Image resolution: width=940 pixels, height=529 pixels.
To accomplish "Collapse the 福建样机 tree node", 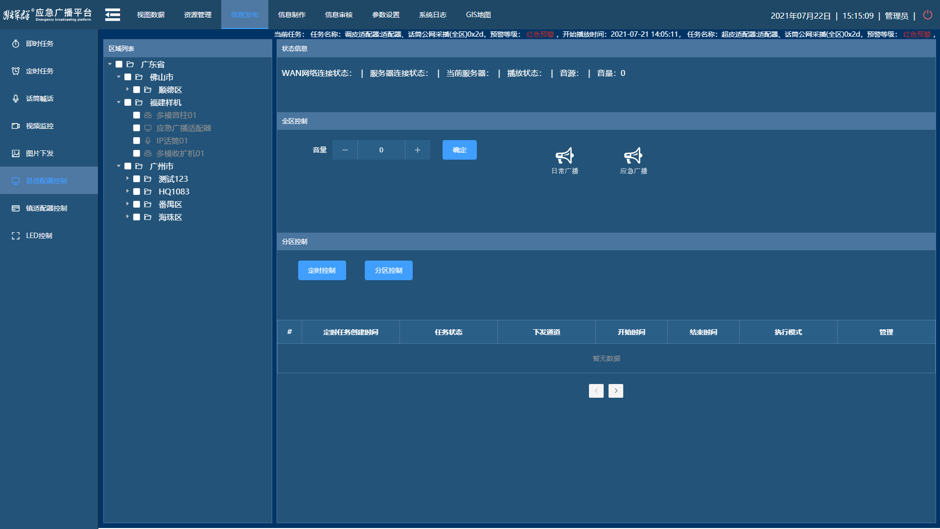I will (x=118, y=102).
